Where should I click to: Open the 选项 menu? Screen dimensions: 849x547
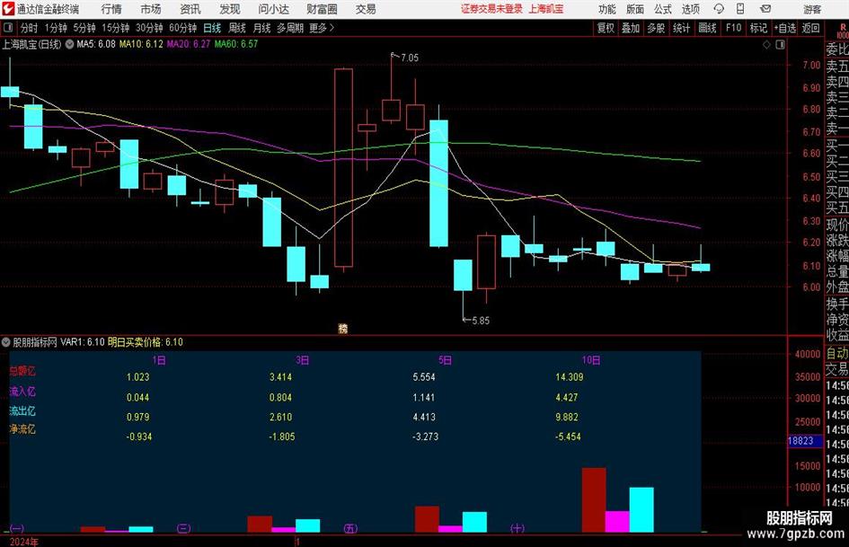coord(690,9)
